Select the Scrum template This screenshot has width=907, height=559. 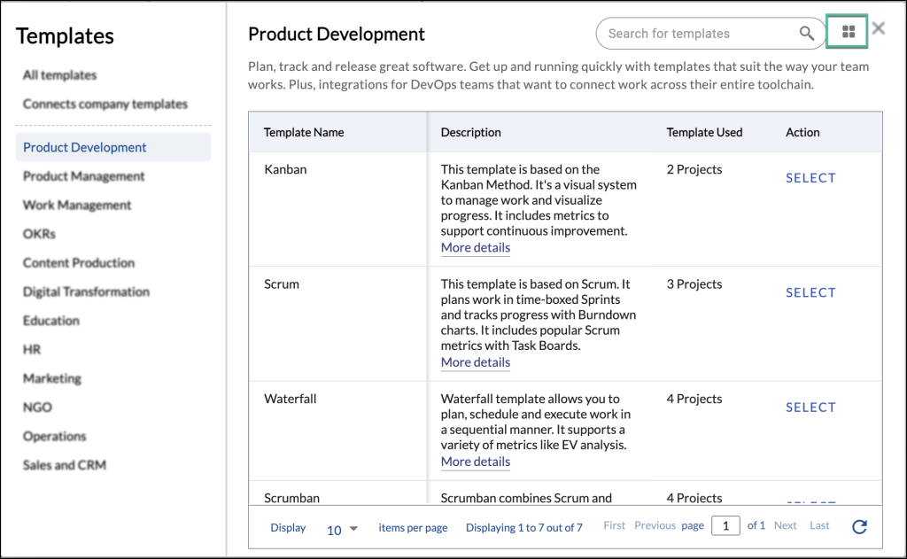(810, 293)
